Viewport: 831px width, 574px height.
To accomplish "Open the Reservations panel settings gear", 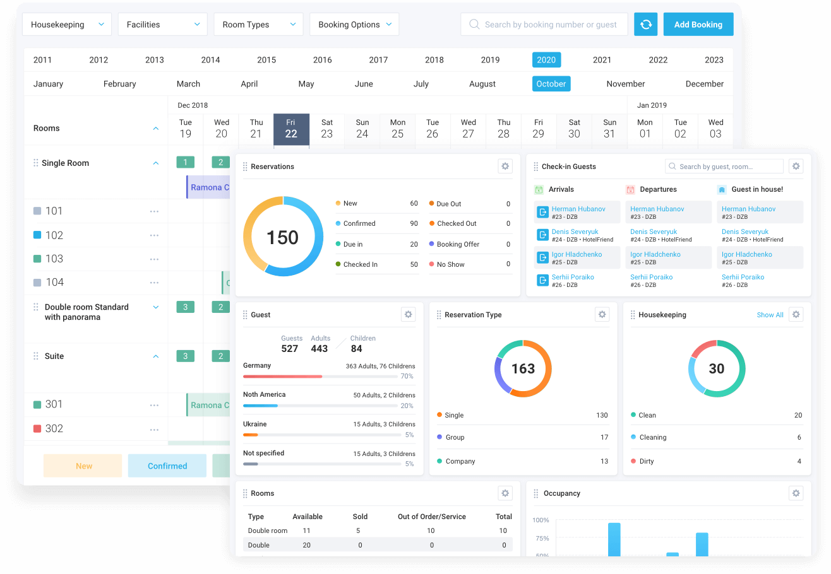I will pyautogui.click(x=505, y=166).
